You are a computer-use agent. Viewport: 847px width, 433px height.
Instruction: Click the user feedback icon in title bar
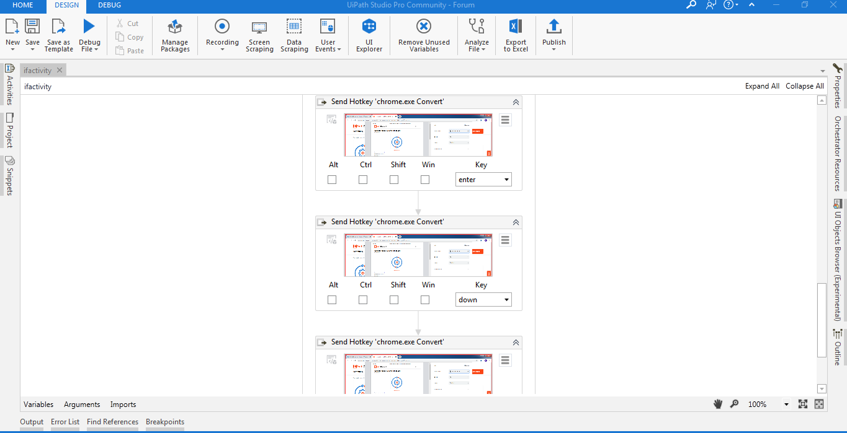pos(710,5)
